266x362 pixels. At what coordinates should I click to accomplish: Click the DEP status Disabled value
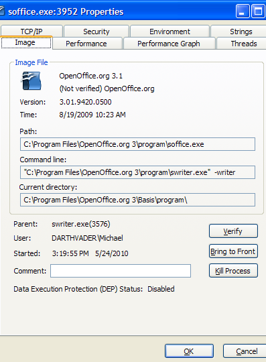tap(161, 289)
